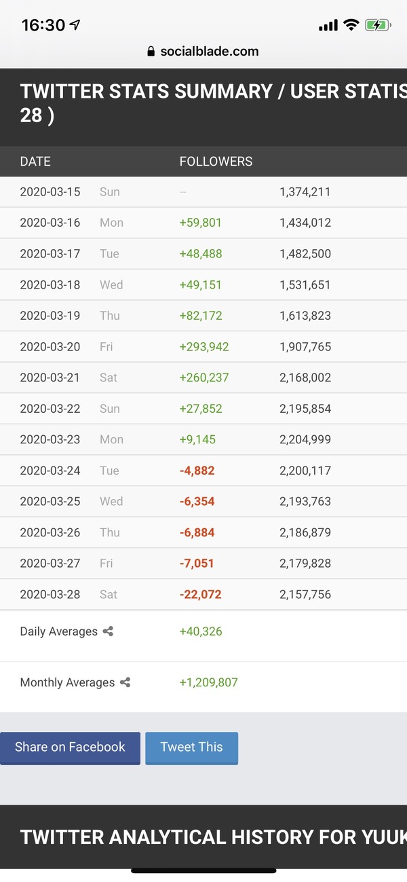
Task: Tap share icon next to Monthly Averages
Action: (125, 682)
